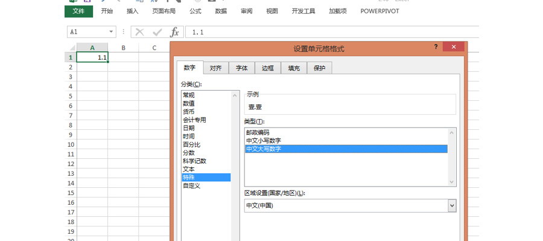Open the 加载项 ribbon tab

click(x=338, y=11)
